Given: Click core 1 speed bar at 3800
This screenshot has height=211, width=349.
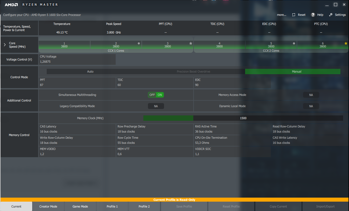Looking at the screenshot, I should tap(64, 45).
